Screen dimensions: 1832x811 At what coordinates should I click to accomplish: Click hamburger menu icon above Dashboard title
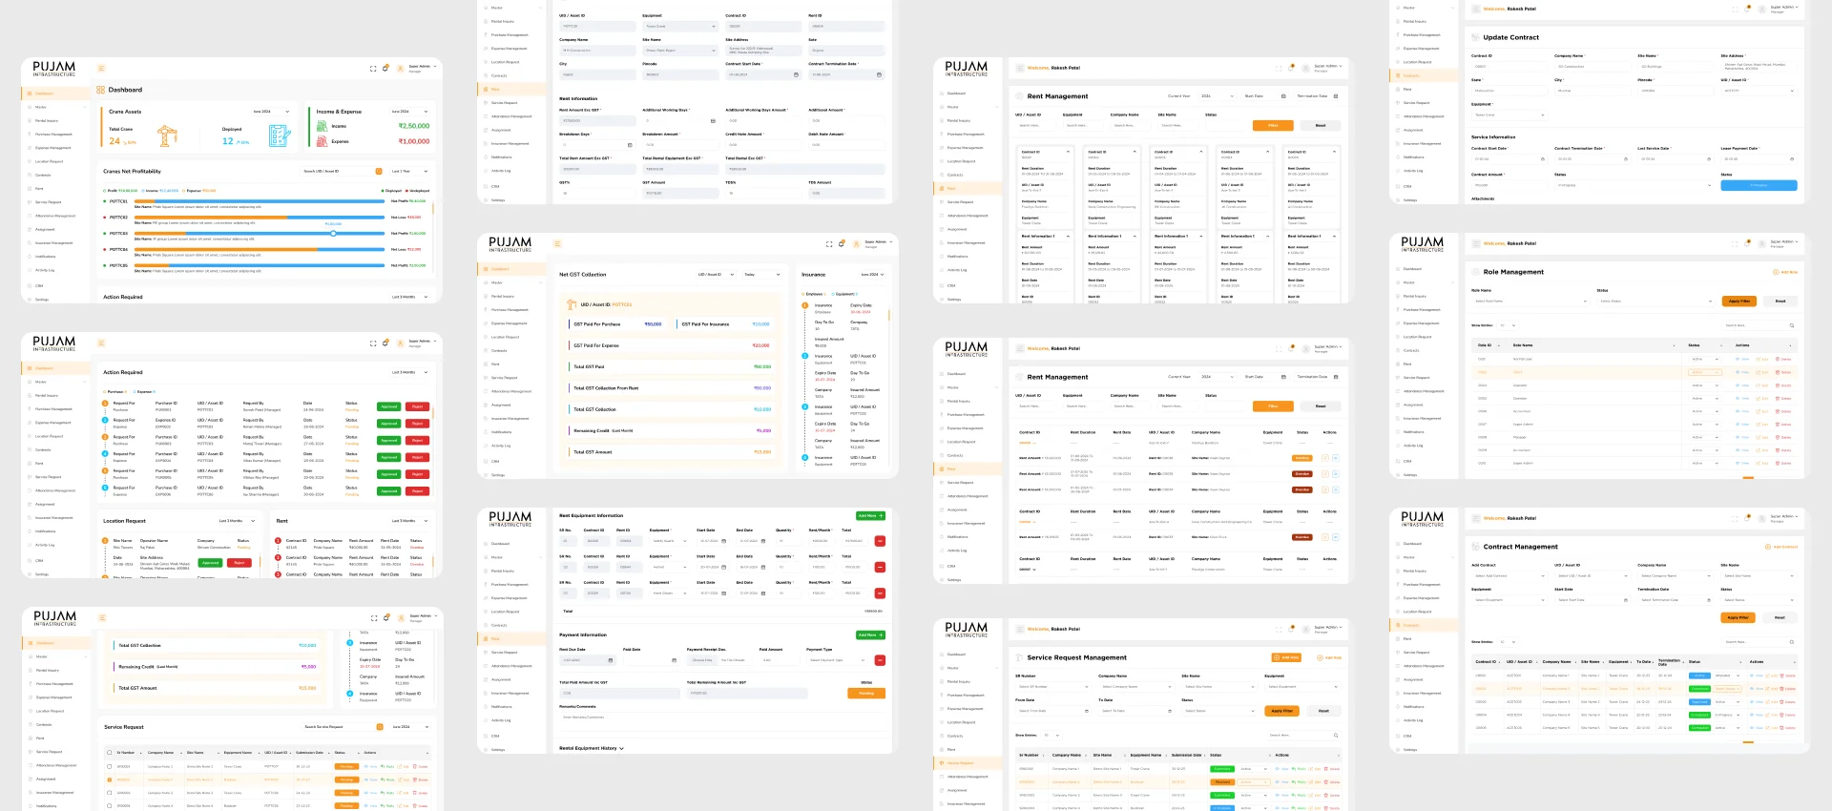click(x=101, y=69)
